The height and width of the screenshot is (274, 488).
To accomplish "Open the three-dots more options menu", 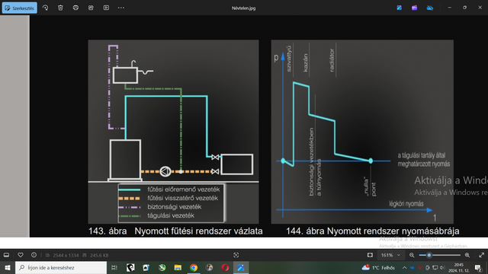I will (121, 8).
